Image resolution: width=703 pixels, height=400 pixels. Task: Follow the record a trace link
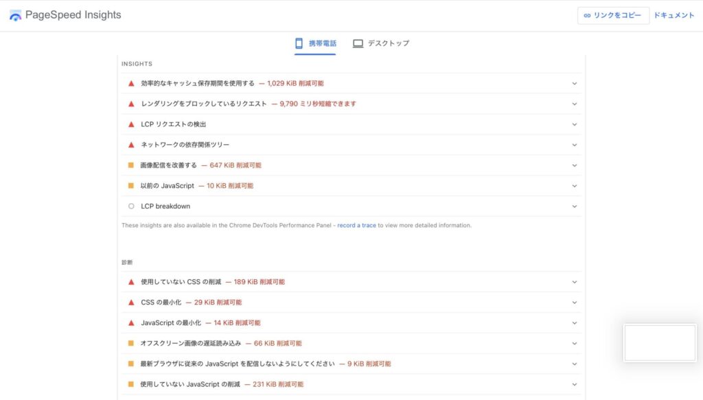click(x=356, y=225)
